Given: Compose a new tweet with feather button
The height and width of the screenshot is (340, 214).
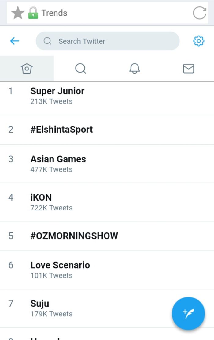Looking at the screenshot, I should (188, 313).
